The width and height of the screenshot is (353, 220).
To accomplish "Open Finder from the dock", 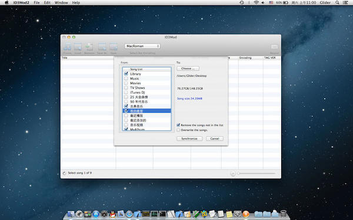I will 71,214.
